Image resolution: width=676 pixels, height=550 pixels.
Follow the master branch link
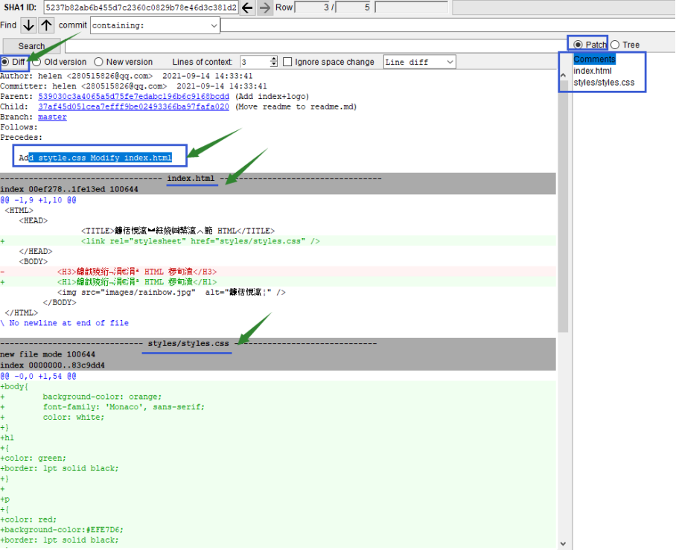click(52, 118)
